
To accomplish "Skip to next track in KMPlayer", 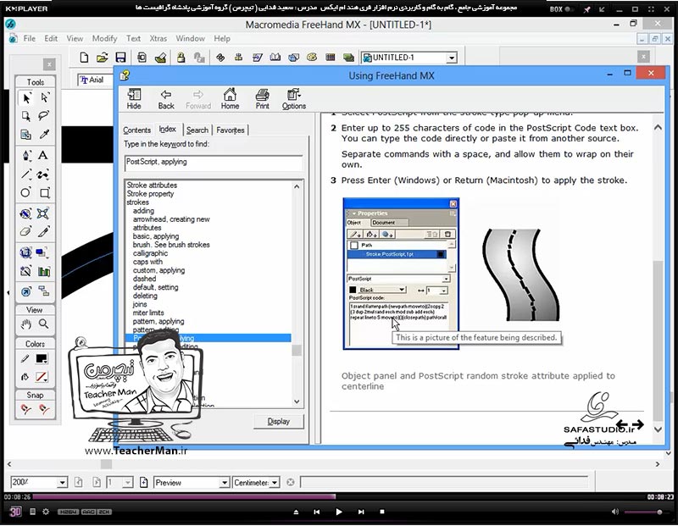I will [x=361, y=512].
